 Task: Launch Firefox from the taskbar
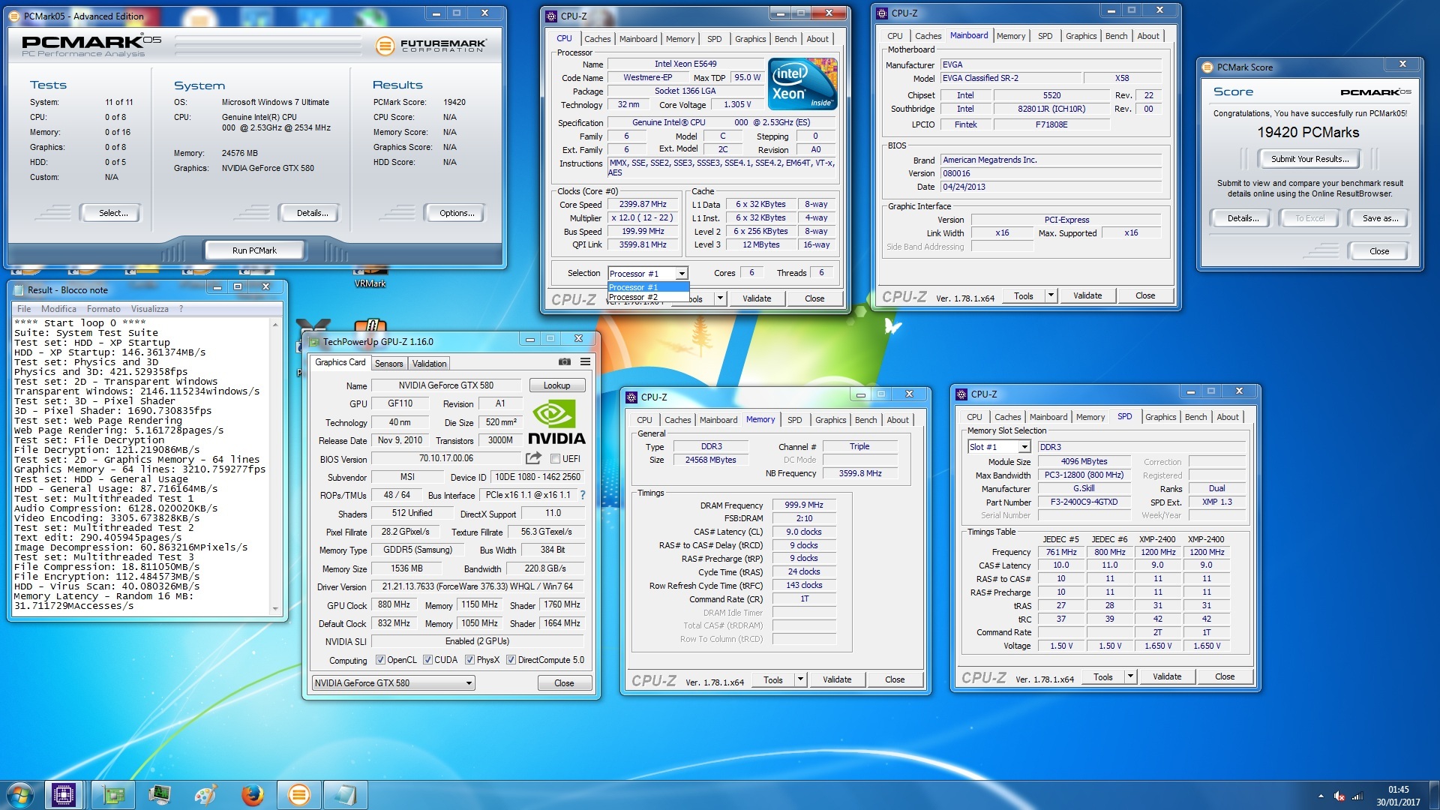pyautogui.click(x=253, y=795)
